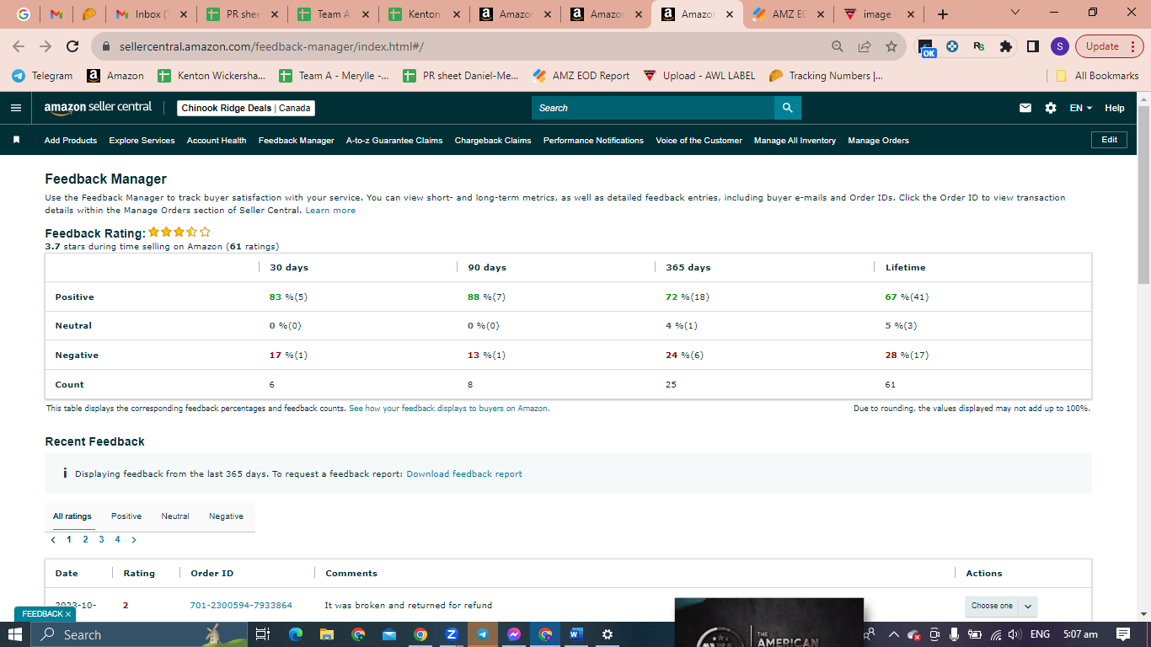This screenshot has height=647, width=1151.
Task: Open File Explorer from the taskbar
Action: 327,634
